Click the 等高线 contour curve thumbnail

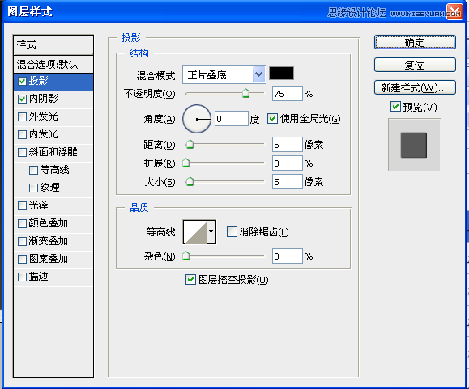point(195,232)
